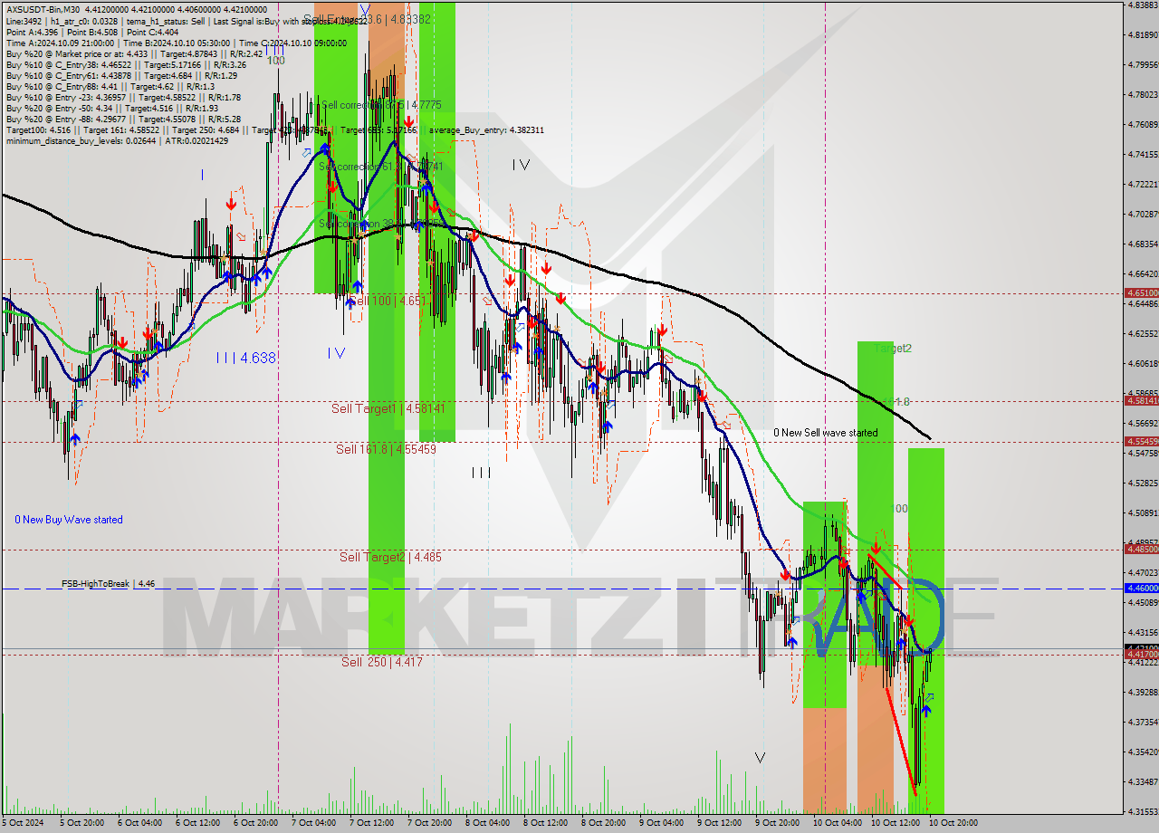The width and height of the screenshot is (1159, 833).
Task: Click the 4.60610 price axis value
Action: (x=1144, y=363)
